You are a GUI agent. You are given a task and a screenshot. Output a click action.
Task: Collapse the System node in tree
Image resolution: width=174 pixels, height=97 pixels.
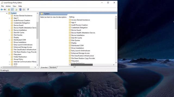click(x=7, y=13)
